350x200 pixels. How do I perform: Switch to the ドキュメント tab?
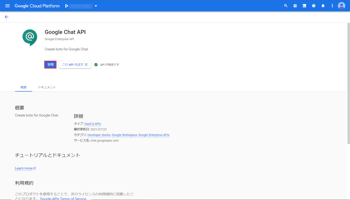pyautogui.click(x=47, y=87)
